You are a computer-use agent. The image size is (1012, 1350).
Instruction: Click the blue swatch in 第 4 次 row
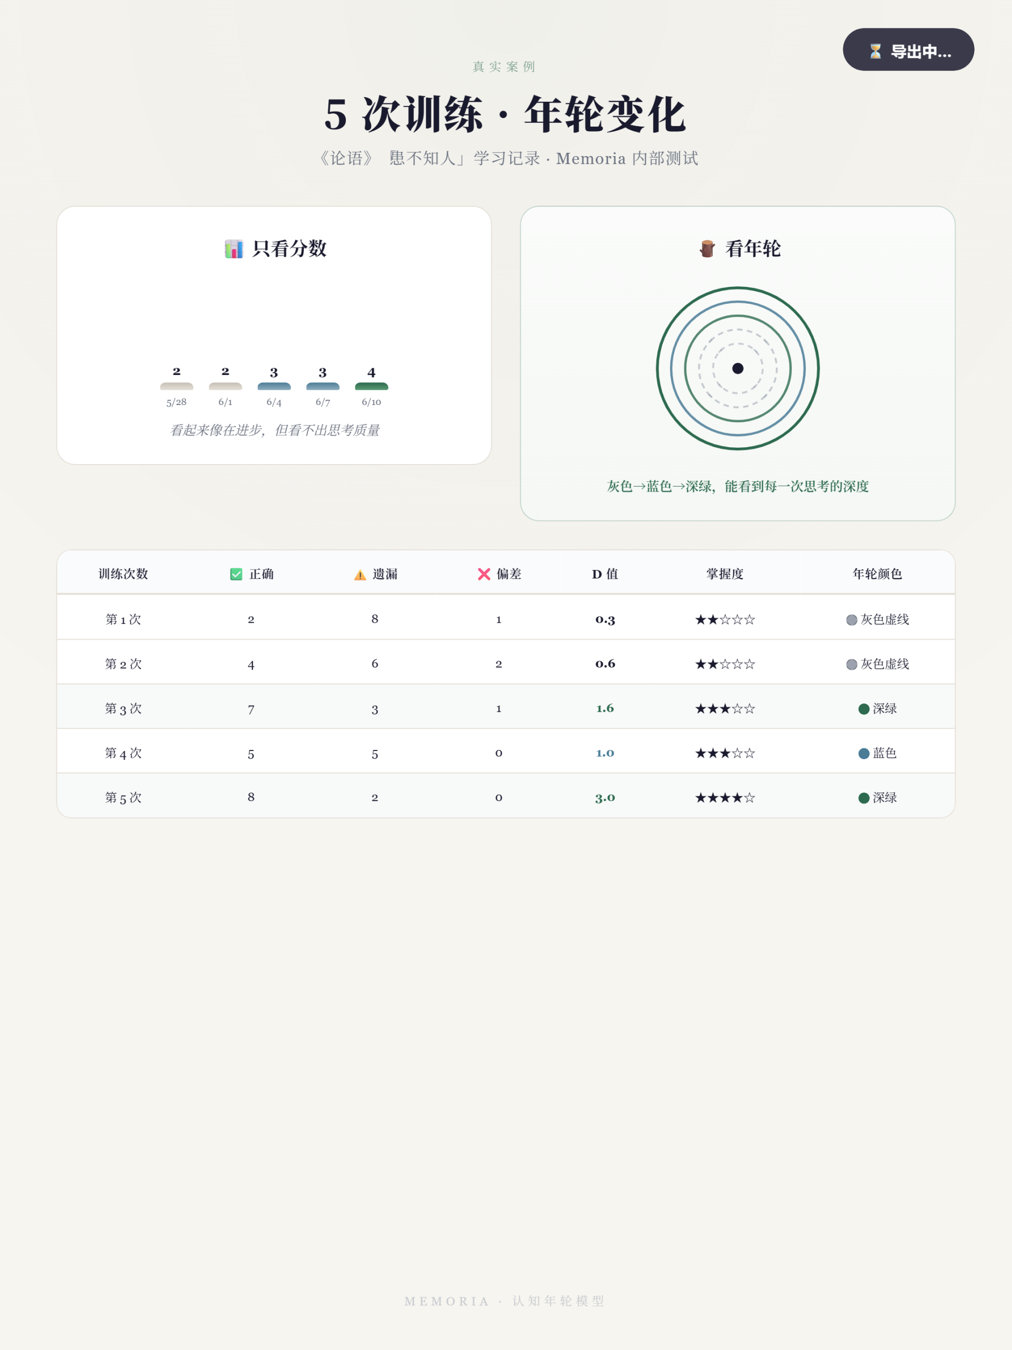pyautogui.click(x=864, y=754)
